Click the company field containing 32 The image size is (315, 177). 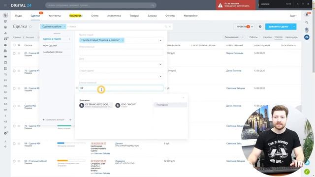121,88
